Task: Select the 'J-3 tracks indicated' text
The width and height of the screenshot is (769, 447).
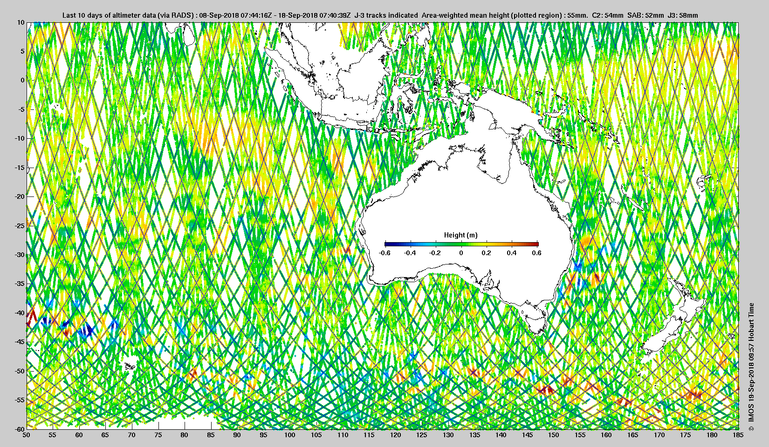Action: pos(386,15)
